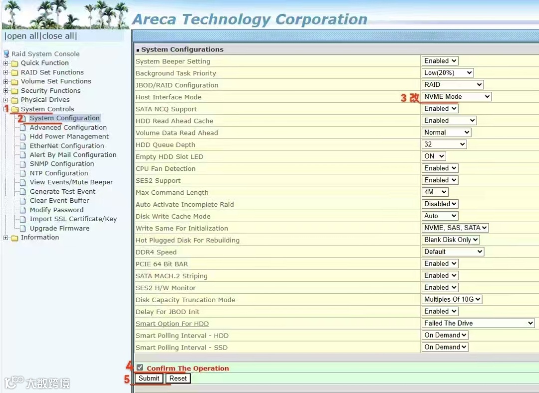
Task: Click the close all link
Action: click(x=58, y=36)
